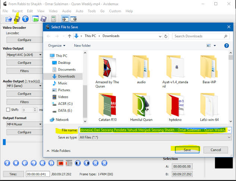Screen dimensions: 236x181
Task: Open Video Output Filters
Action: click(25, 71)
